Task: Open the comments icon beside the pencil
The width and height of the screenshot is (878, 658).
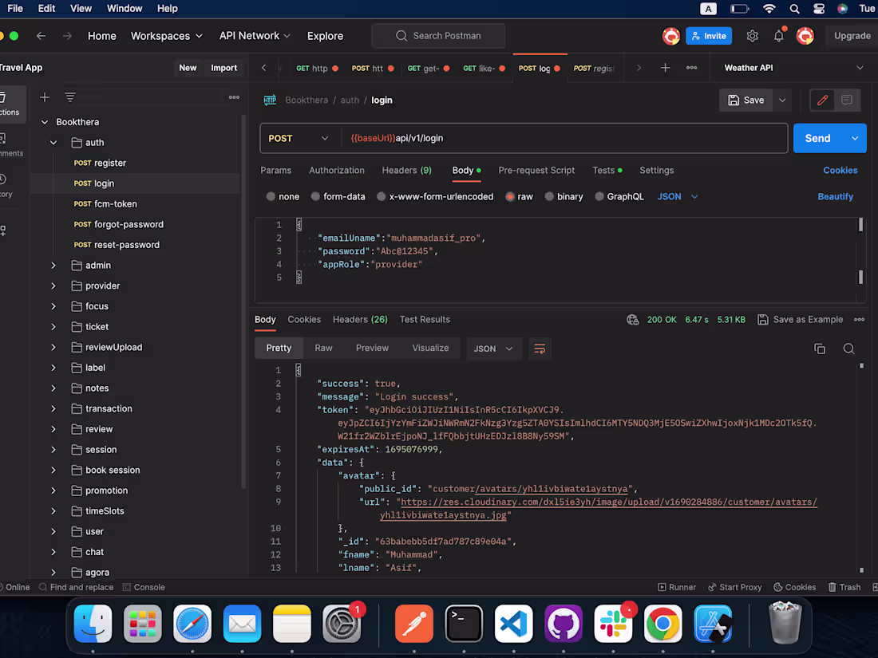Action: click(848, 100)
